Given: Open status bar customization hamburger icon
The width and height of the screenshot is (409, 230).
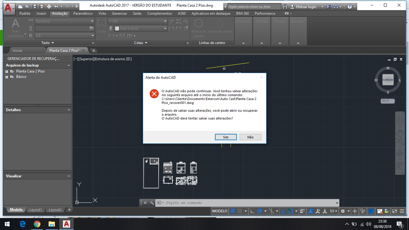Looking at the screenshot, I should click(402, 211).
